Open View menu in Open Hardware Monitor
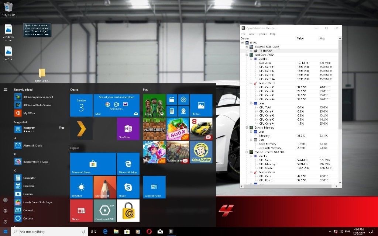The width and height of the screenshot is (378, 236). coord(251,34)
